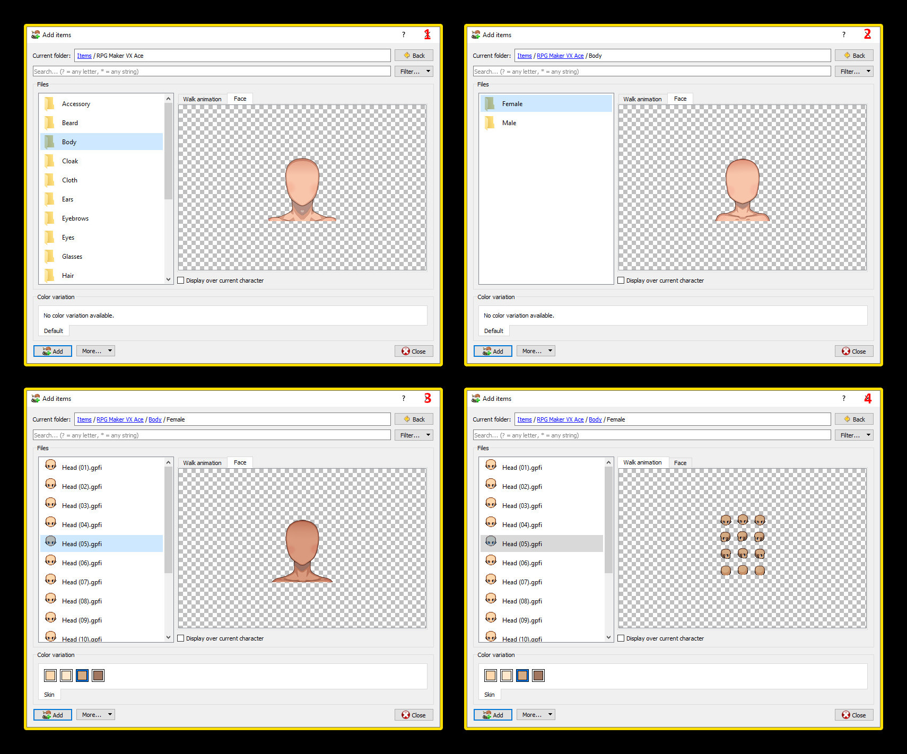The image size is (907, 754).
Task: Open the Filter dropdown in window 1
Action: [x=414, y=71]
